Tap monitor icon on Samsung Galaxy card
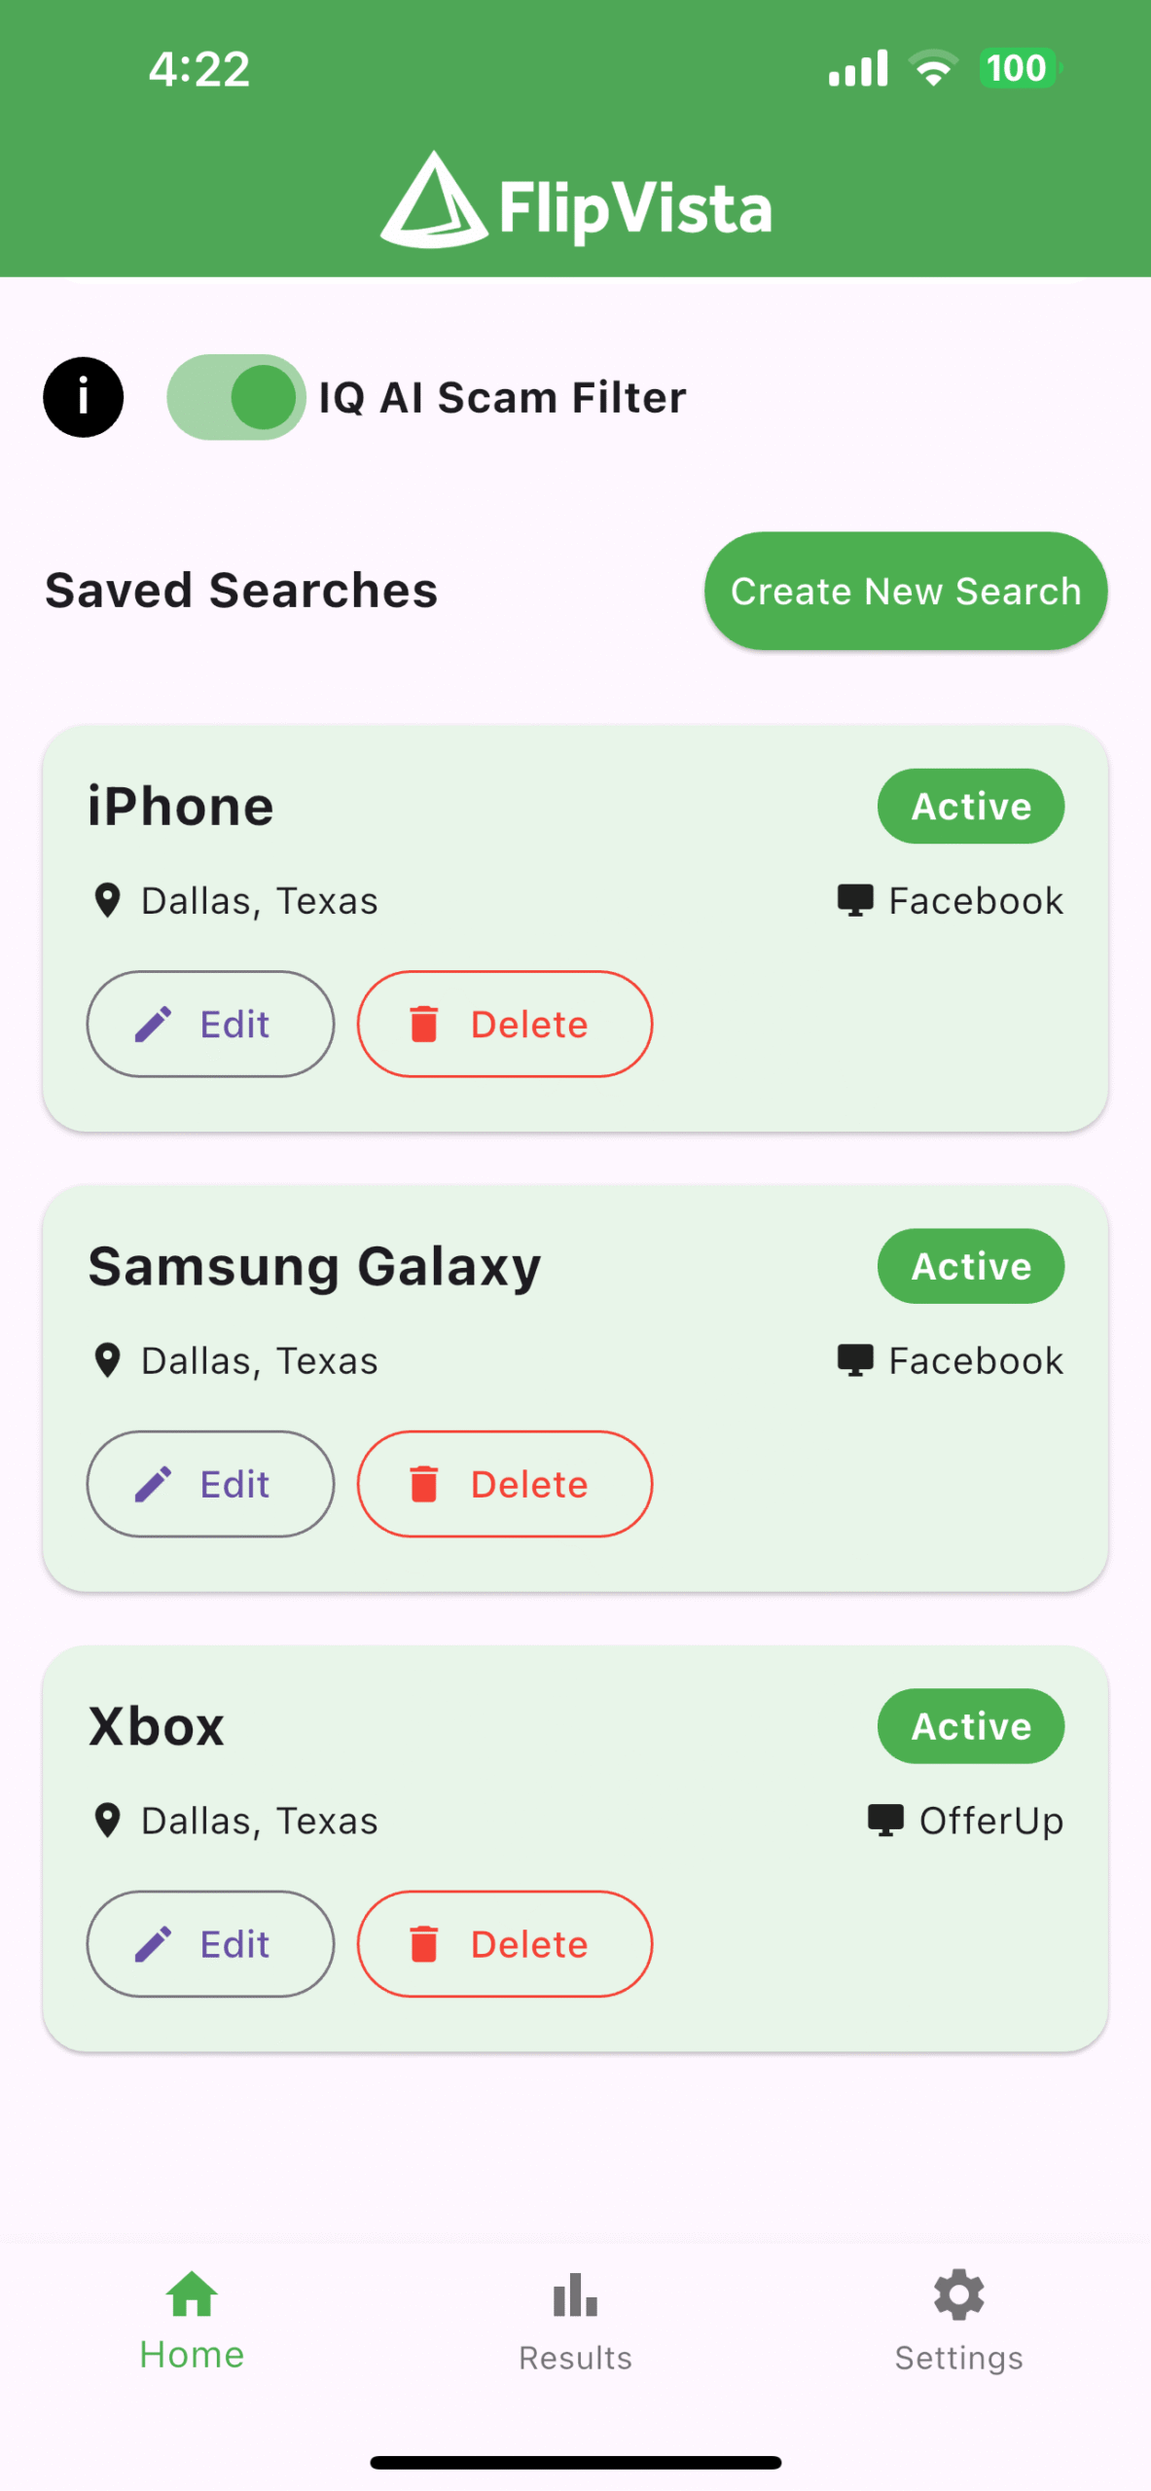The width and height of the screenshot is (1151, 2491). coord(854,1359)
